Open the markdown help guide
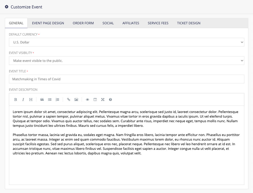The height and width of the screenshot is (193, 253). click(x=110, y=99)
